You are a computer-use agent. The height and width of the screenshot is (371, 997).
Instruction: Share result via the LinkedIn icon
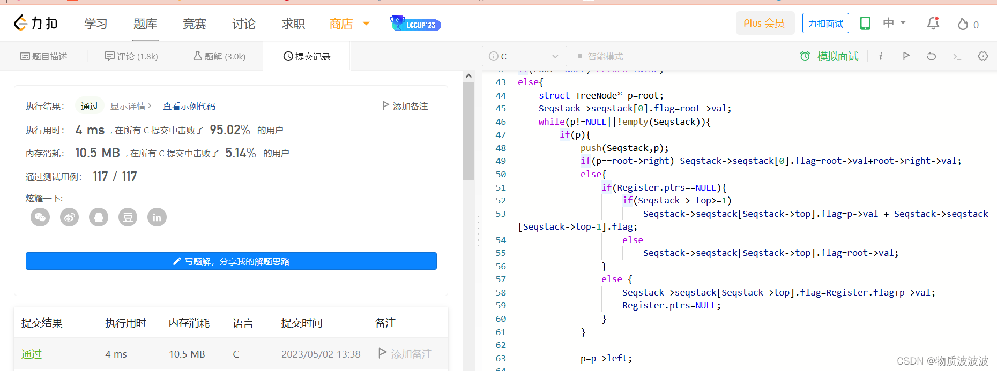(x=157, y=217)
